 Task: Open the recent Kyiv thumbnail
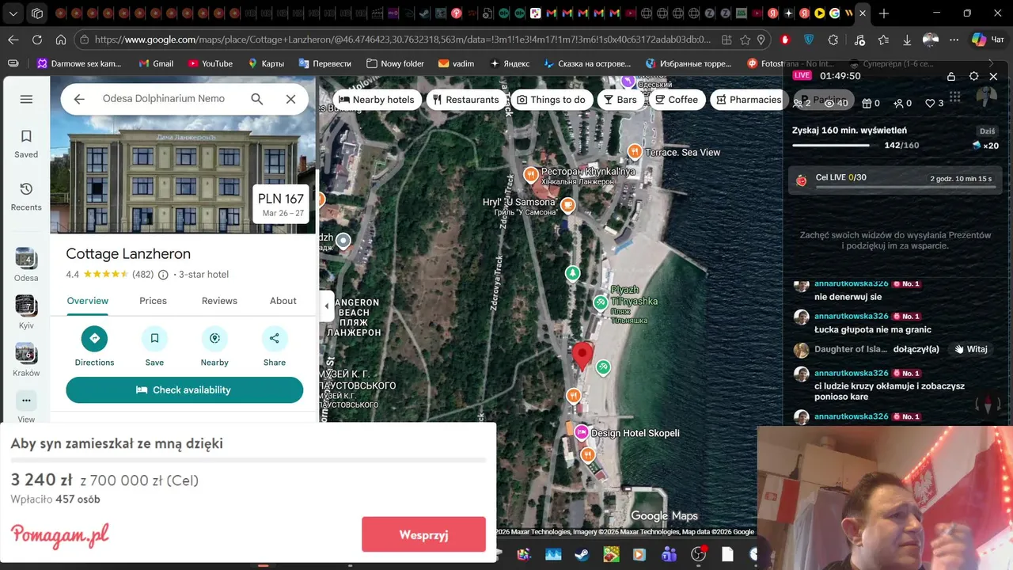coord(26,306)
